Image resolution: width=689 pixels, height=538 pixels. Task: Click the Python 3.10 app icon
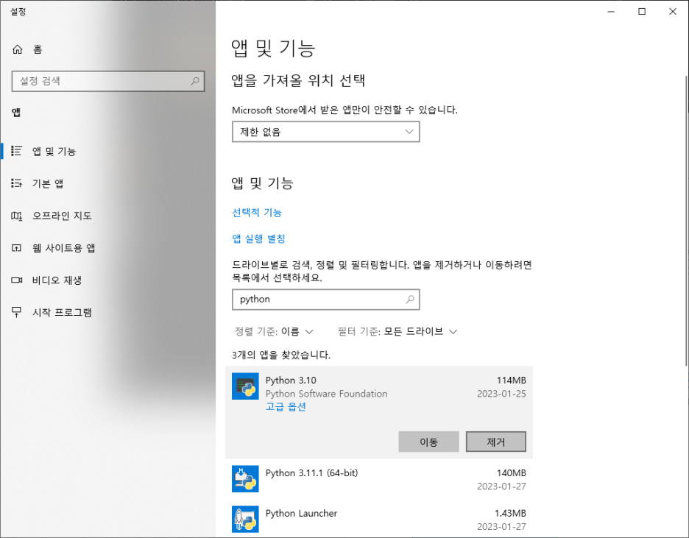245,386
